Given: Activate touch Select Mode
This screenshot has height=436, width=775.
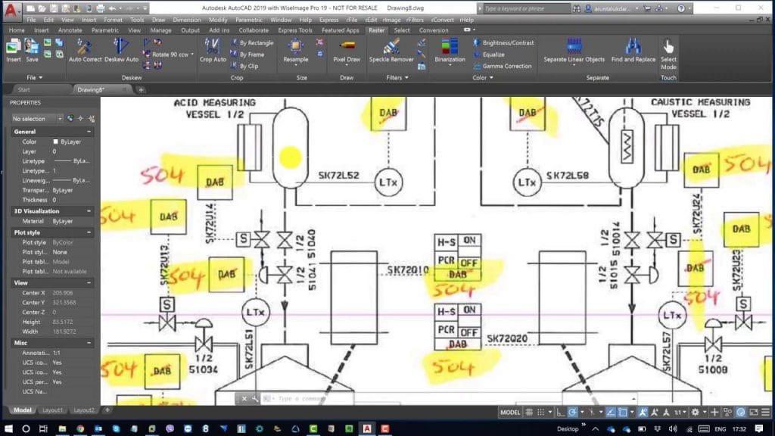Looking at the screenshot, I should (668, 54).
